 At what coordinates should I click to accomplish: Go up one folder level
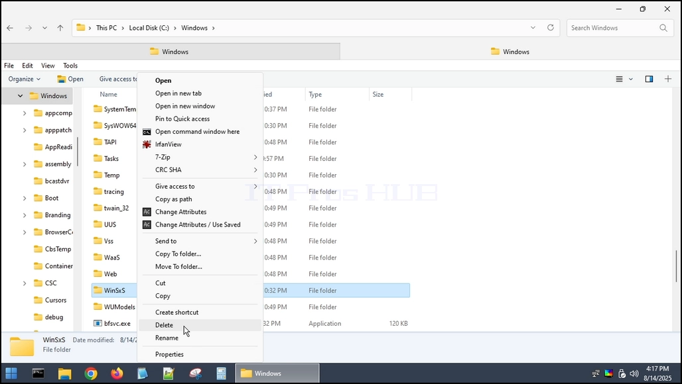[60, 28]
